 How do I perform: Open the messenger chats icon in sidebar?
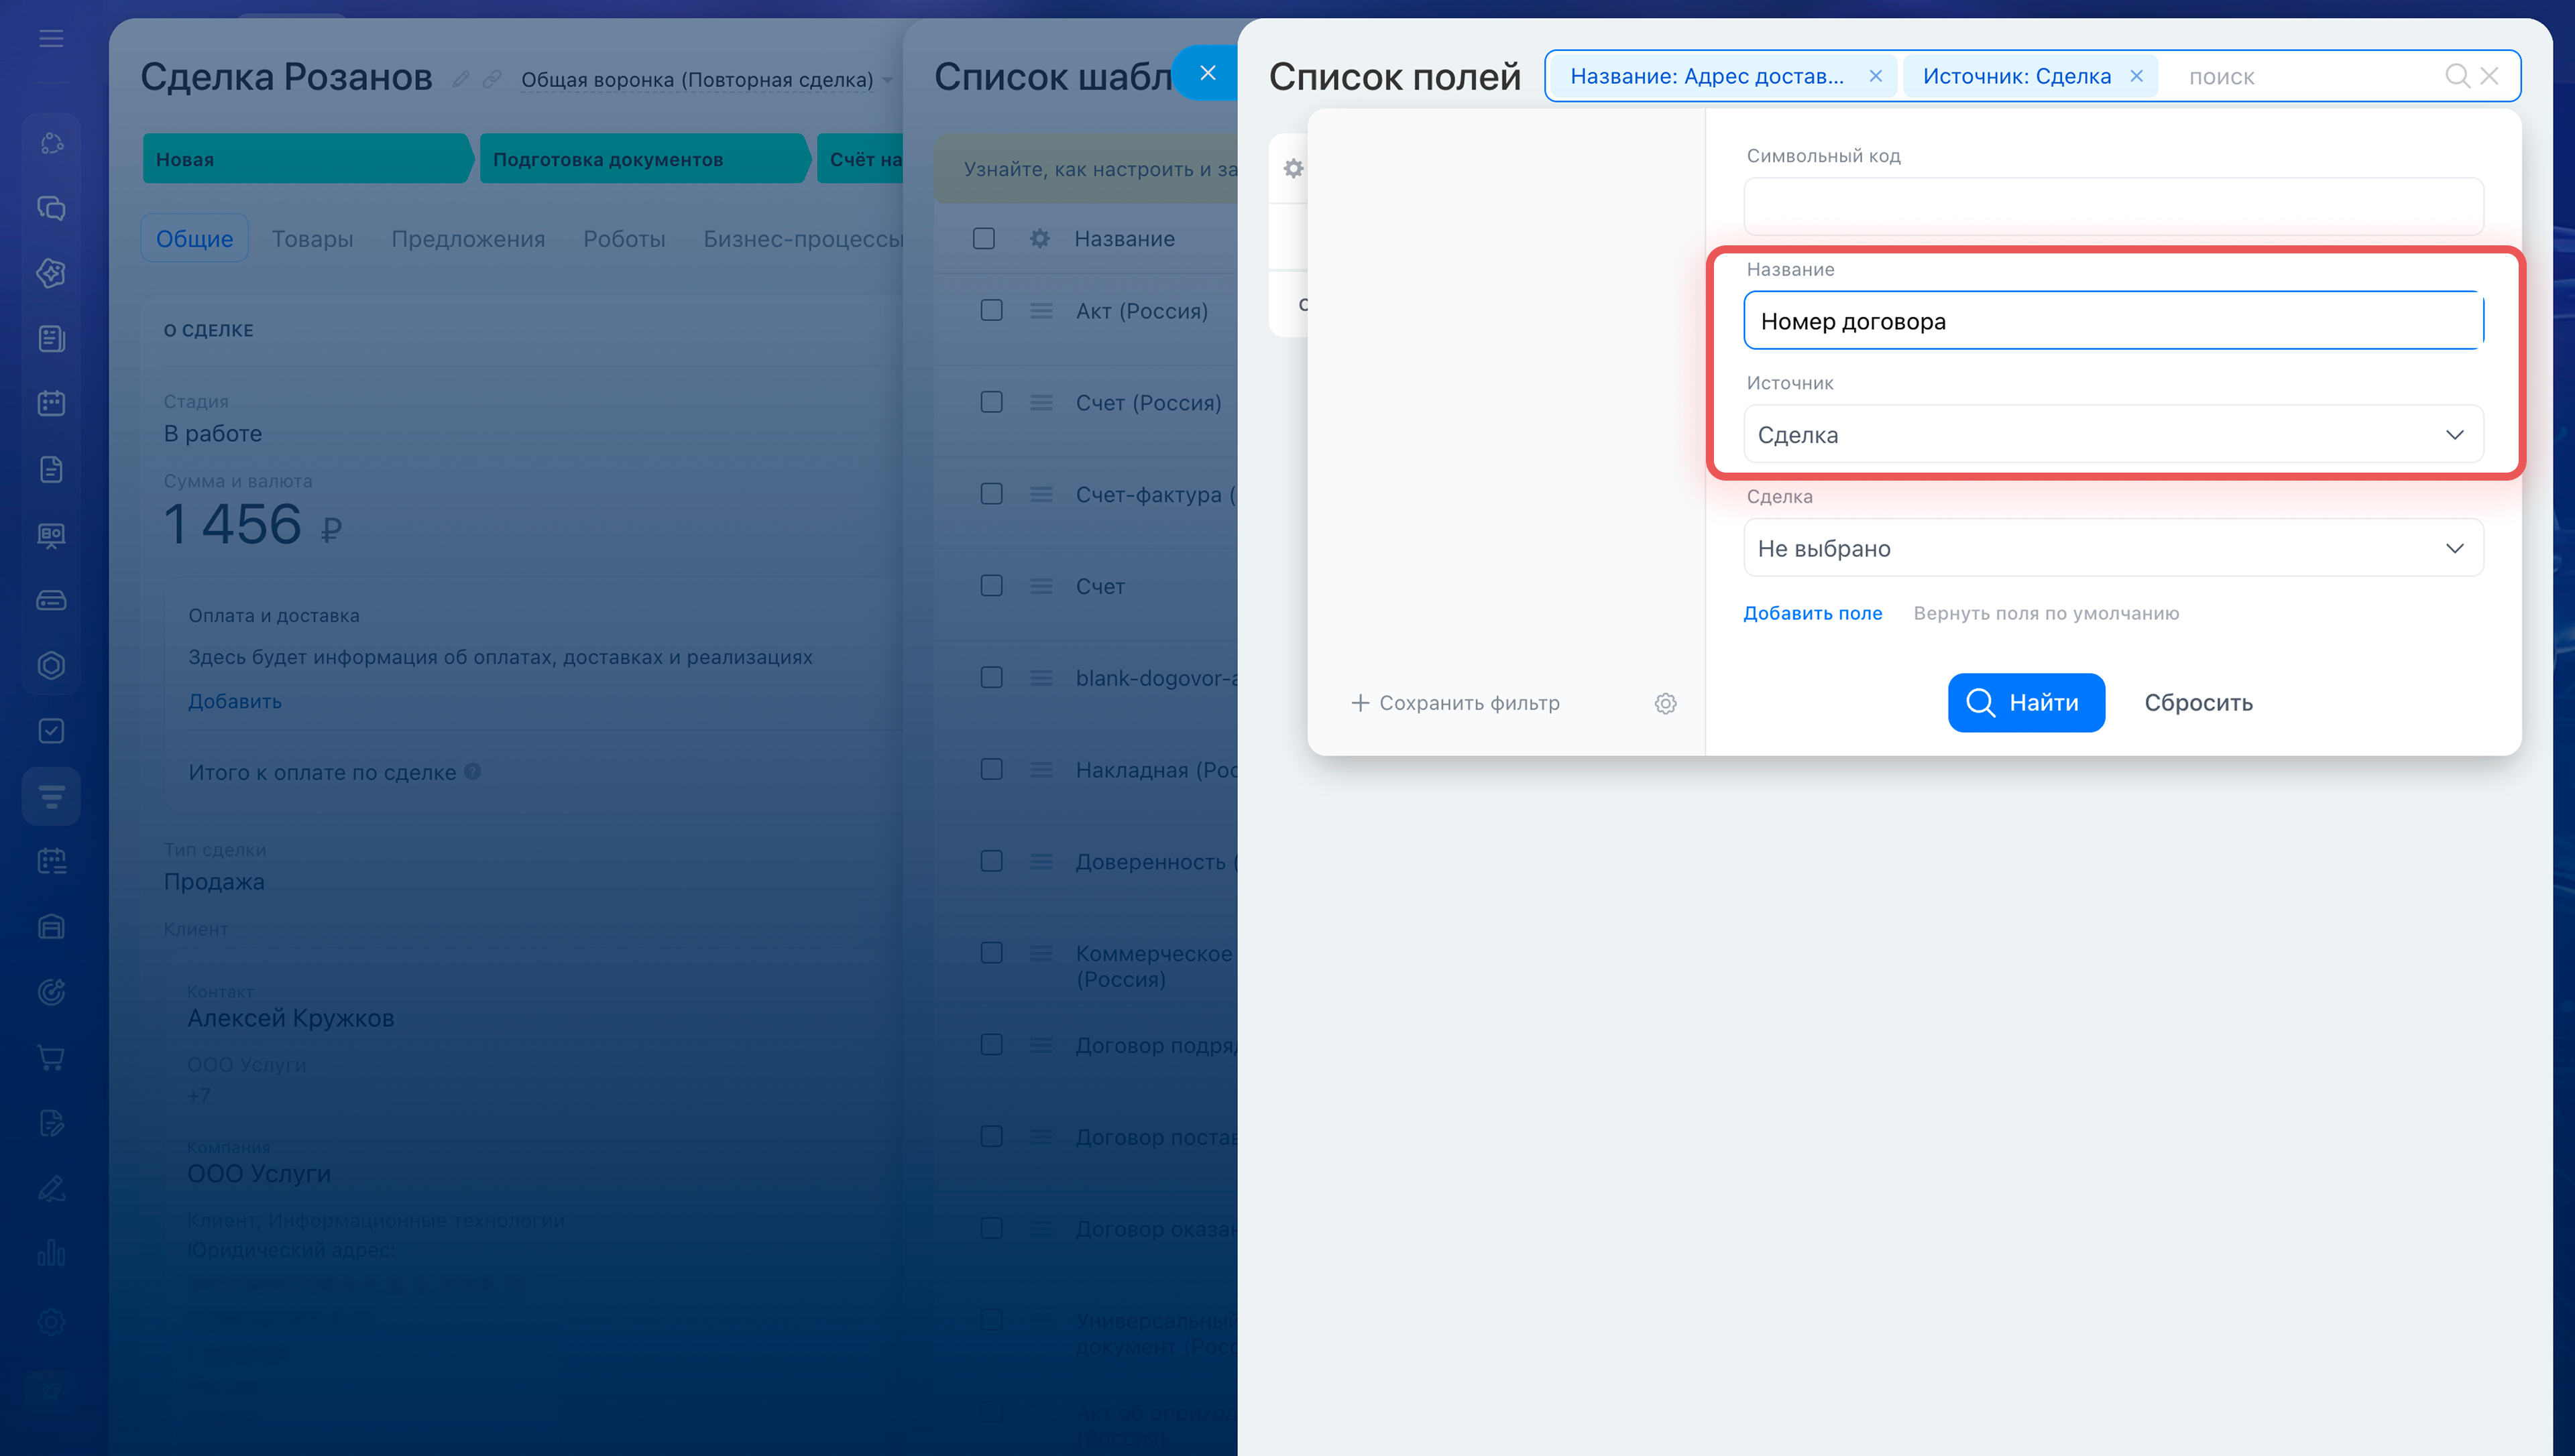pyautogui.click(x=51, y=208)
